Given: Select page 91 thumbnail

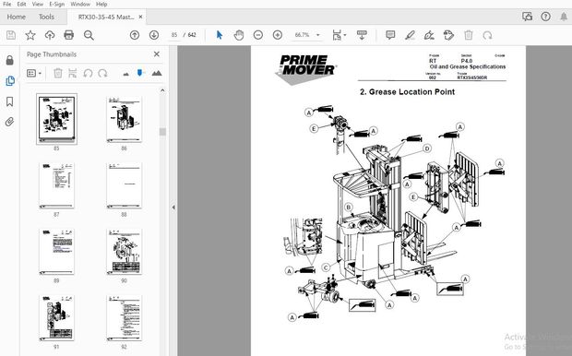Looking at the screenshot, I should (56, 318).
